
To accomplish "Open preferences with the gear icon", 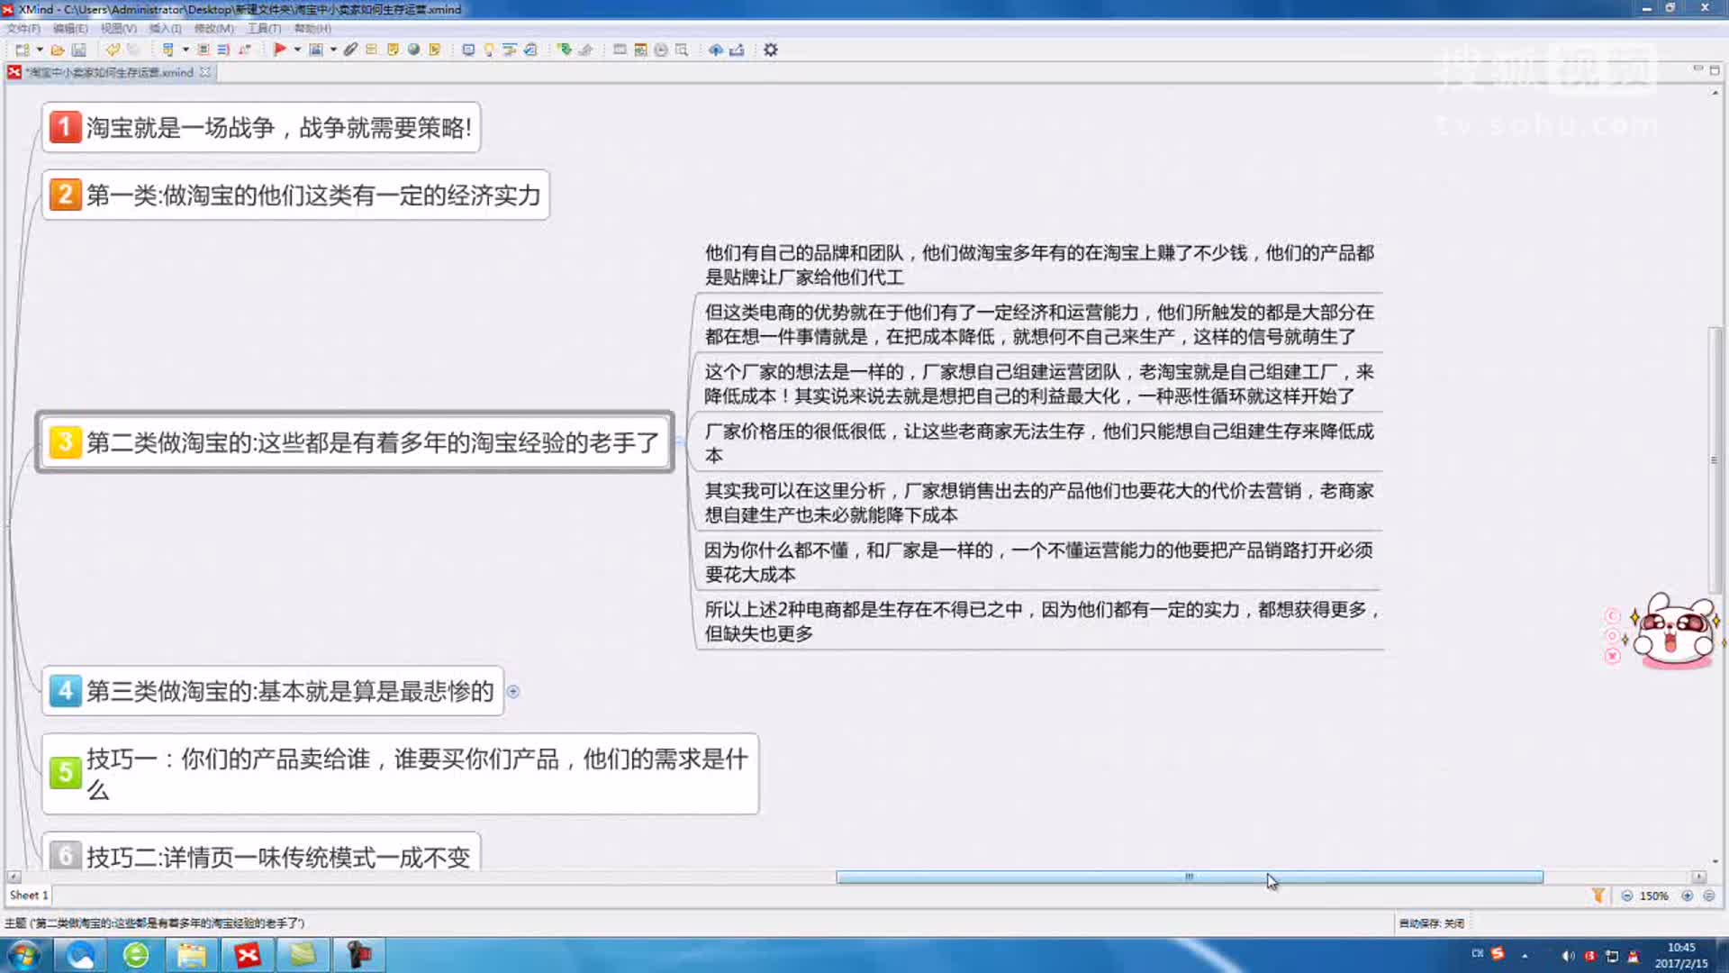I will click(770, 49).
